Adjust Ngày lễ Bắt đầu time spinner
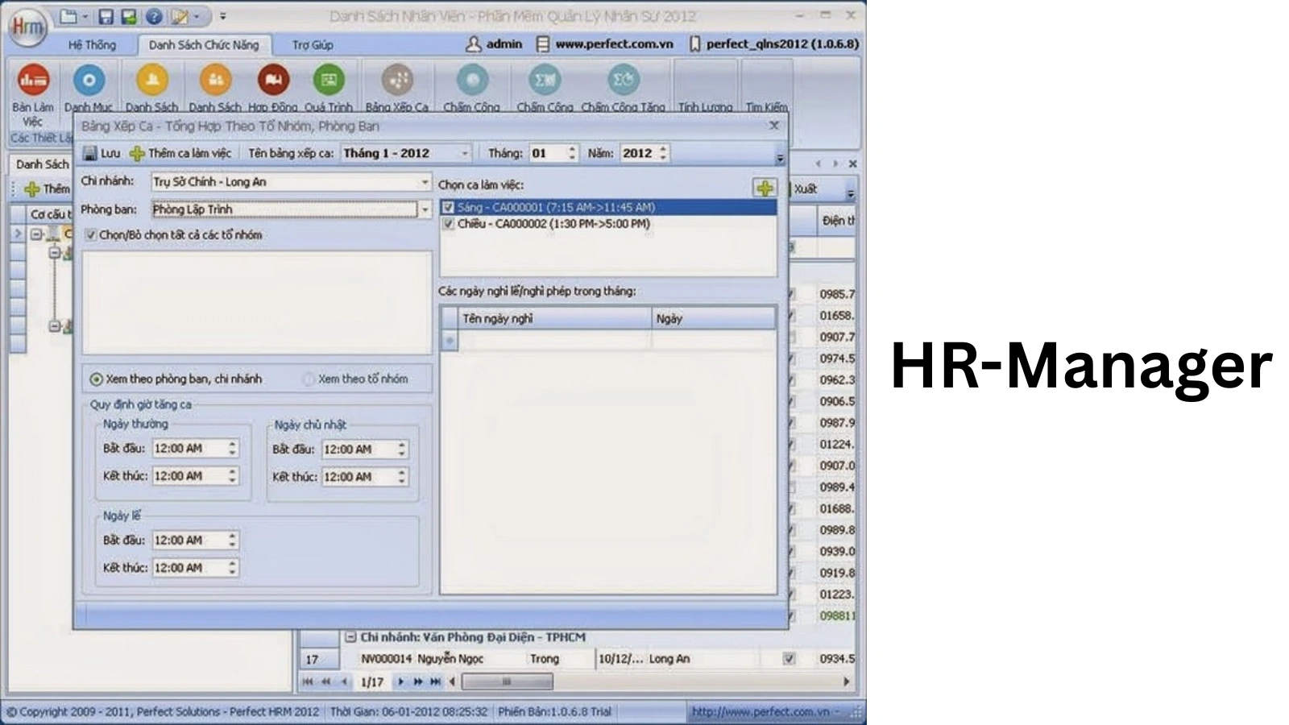1289x725 pixels. point(232,541)
